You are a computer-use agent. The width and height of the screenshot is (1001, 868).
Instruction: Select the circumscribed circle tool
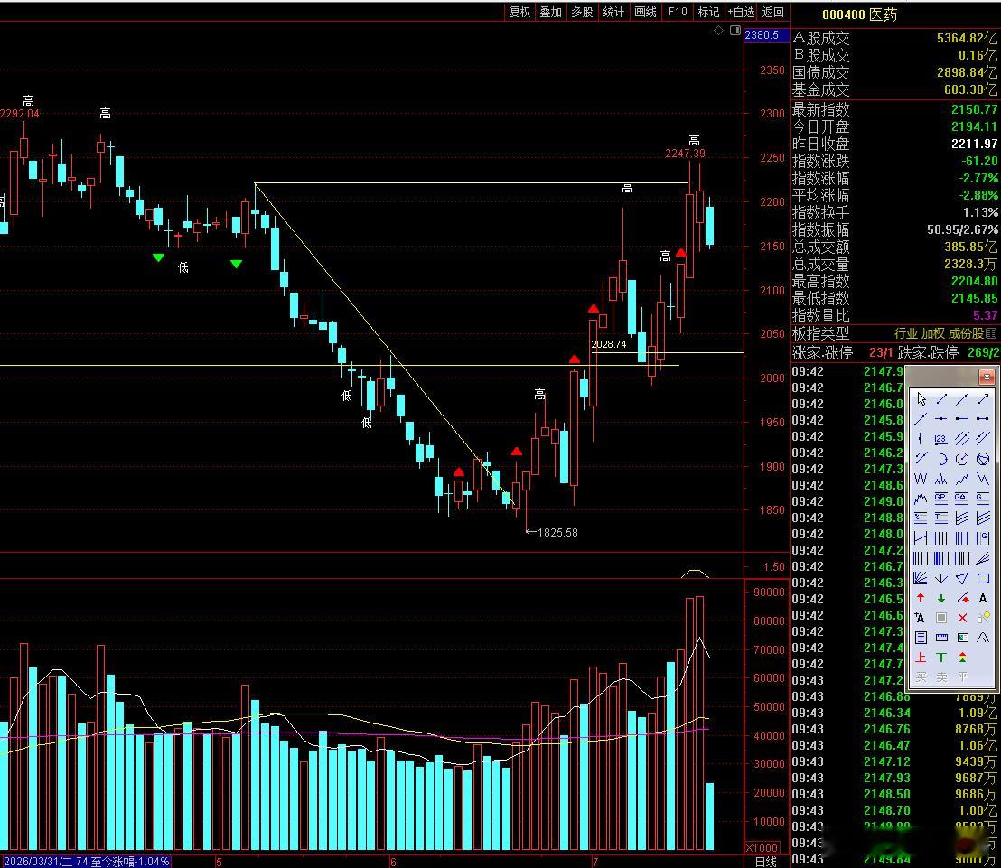click(983, 459)
